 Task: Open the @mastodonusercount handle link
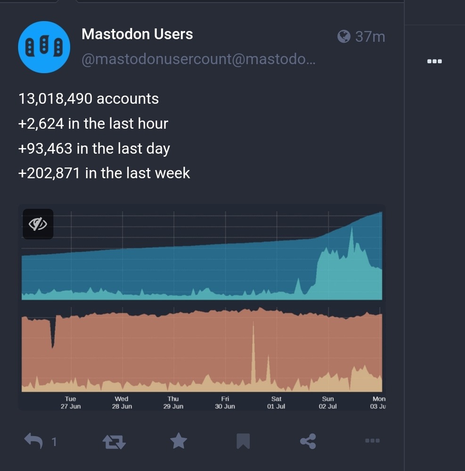198,59
